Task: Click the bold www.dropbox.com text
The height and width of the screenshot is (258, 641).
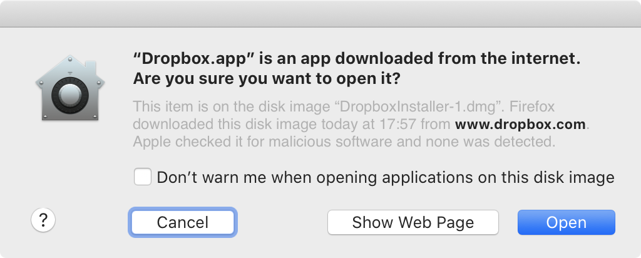Action: coord(521,124)
